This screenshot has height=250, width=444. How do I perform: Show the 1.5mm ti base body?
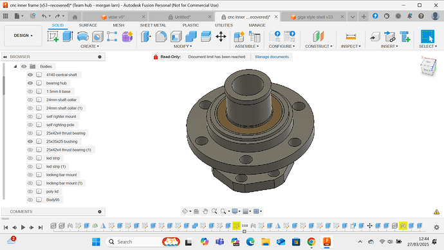tap(30, 91)
